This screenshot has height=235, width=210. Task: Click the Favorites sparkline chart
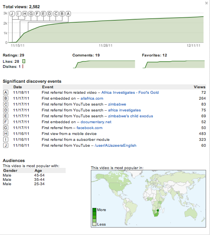click(173, 64)
